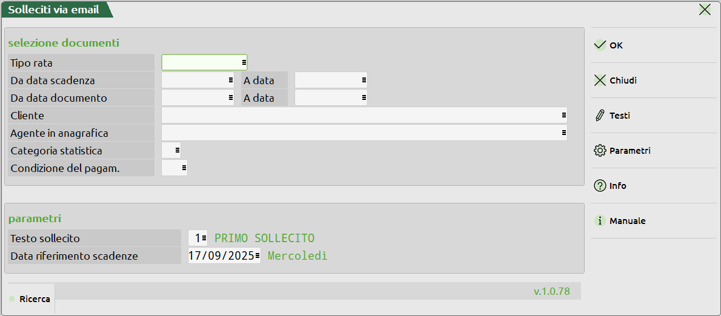Image resolution: width=721 pixels, height=316 pixels.
Task: Click the Manuale info icon
Action: (x=600, y=221)
